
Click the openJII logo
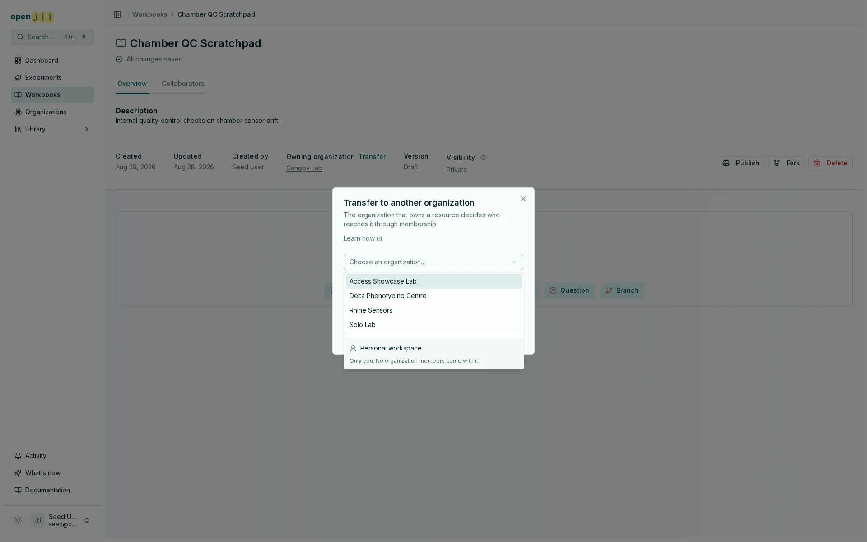point(33,17)
